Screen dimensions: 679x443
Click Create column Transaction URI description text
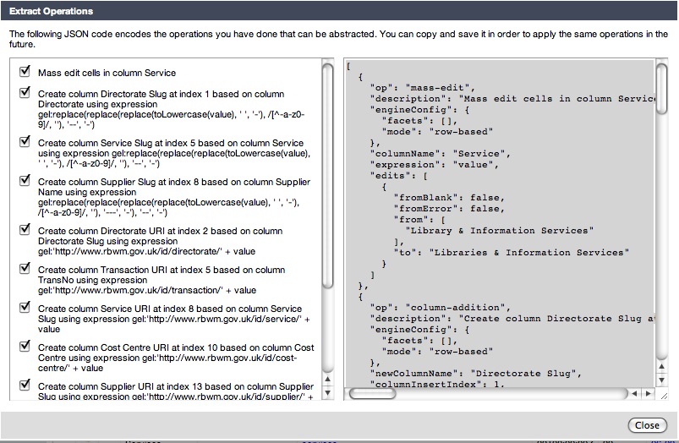tap(162, 280)
